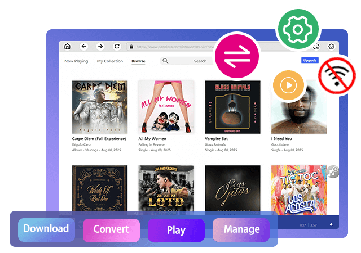This screenshot has width=361, height=253.
Task: Click the no Wi-Fi offline icon
Action: coord(337,75)
